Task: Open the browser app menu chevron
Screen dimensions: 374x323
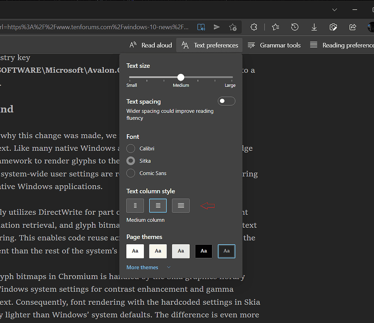Action: (x=334, y=10)
